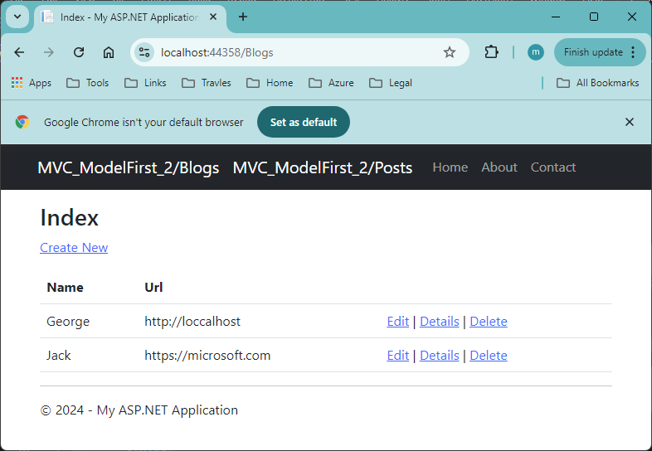
Task: Navigate to the Contact menu item
Action: click(x=553, y=167)
